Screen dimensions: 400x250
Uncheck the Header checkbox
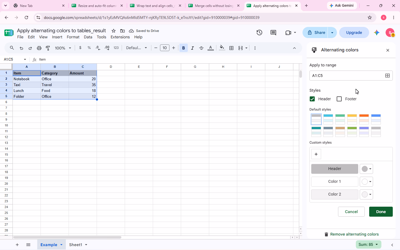(x=312, y=99)
